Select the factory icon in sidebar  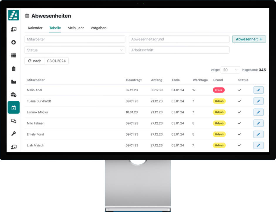point(13,82)
